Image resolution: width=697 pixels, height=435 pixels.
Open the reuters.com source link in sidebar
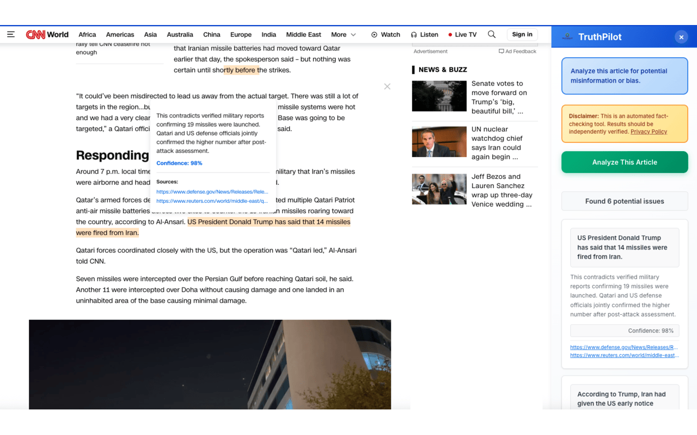tap(624, 355)
